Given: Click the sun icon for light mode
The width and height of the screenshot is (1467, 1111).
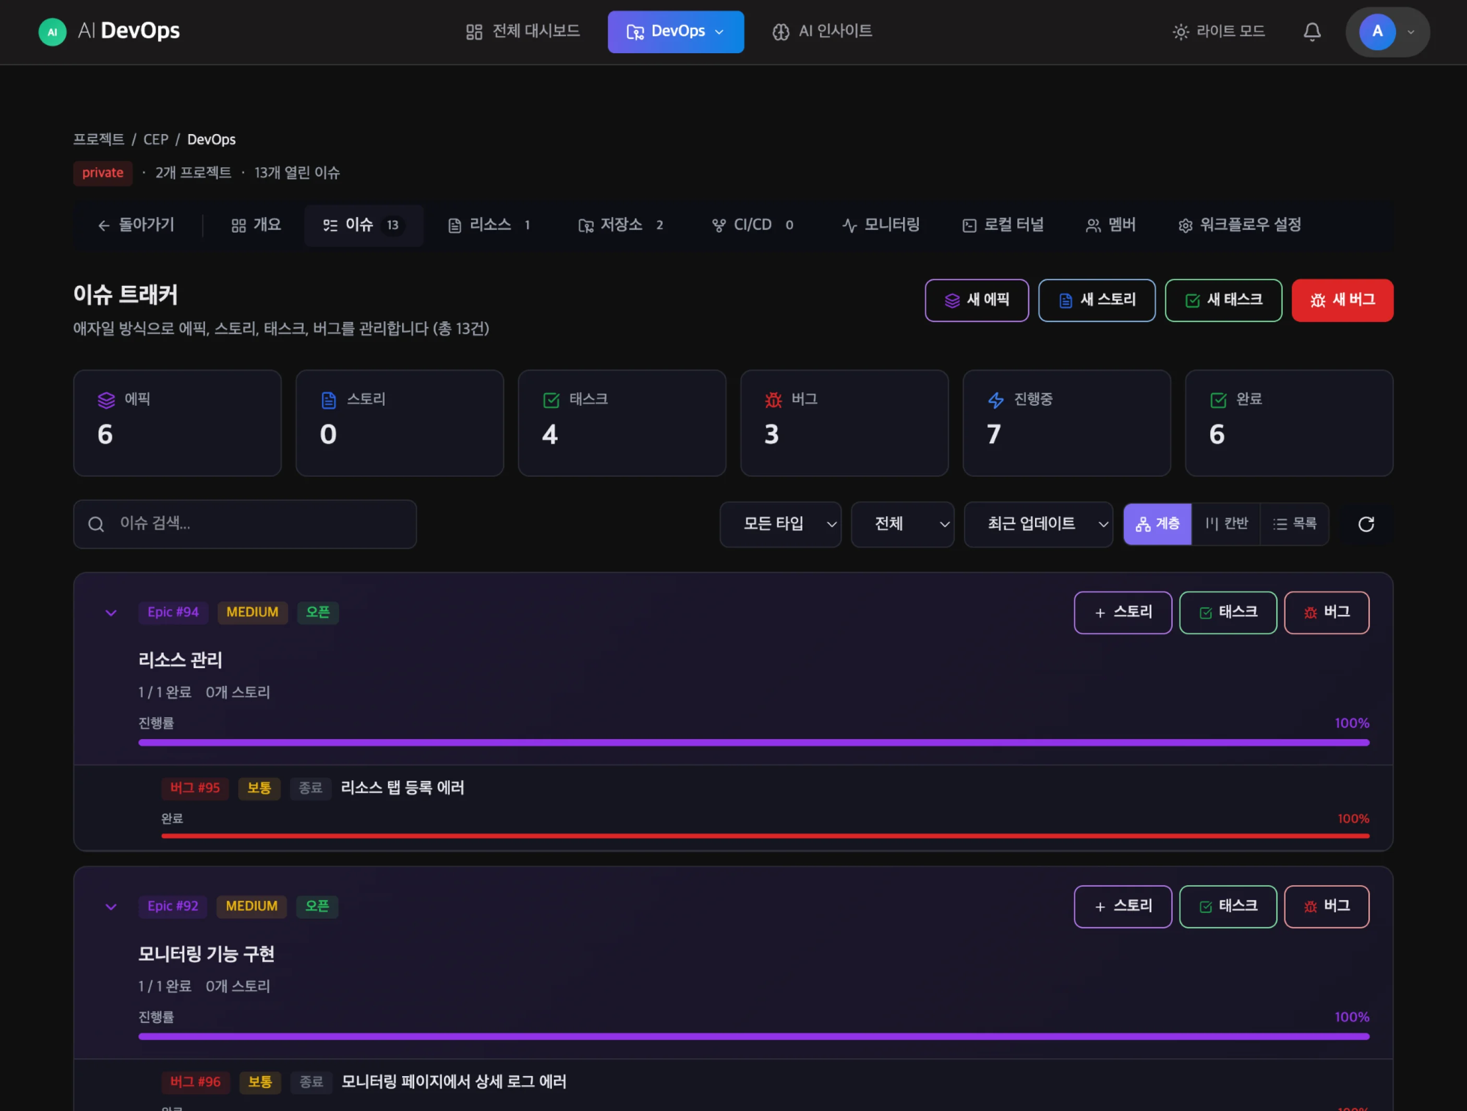Looking at the screenshot, I should [1181, 32].
